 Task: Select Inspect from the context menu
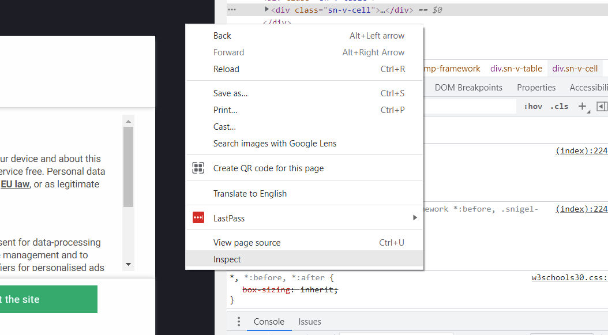click(227, 259)
